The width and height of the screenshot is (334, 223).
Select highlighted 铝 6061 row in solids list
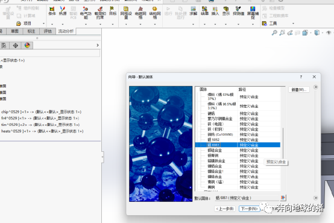pyautogui.click(x=238, y=145)
